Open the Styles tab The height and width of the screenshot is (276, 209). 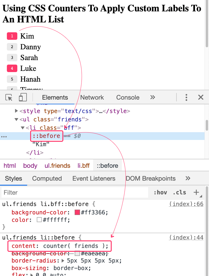(x=13, y=179)
